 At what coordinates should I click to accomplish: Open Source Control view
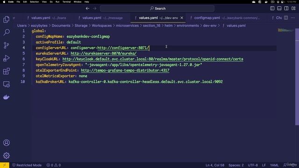6,45
